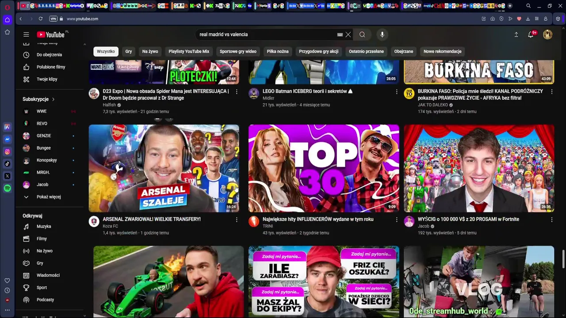Viewport: 566px width, 318px height.
Task: Open more options for D23 Expo video
Action: [x=237, y=91]
